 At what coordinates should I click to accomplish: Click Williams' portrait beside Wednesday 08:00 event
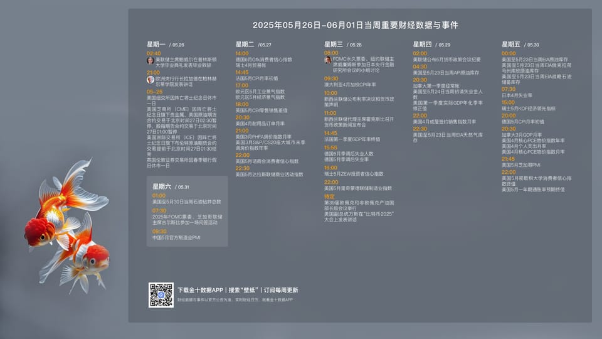327,60
